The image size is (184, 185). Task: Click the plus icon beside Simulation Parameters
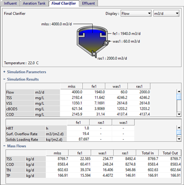coord(4,72)
